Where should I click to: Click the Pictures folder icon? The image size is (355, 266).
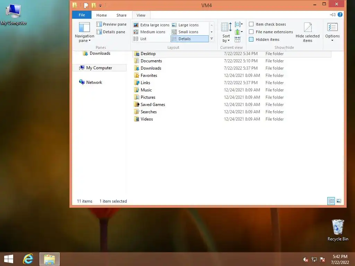137,97
